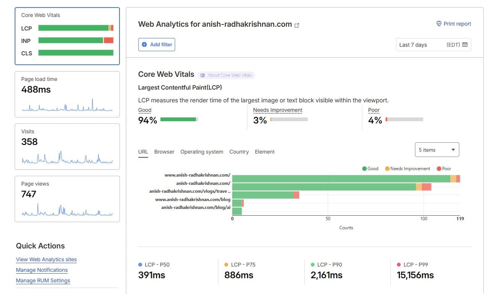Click the book icon in About Core Web Vitals
The height and width of the screenshot is (294, 504).
(x=203, y=75)
